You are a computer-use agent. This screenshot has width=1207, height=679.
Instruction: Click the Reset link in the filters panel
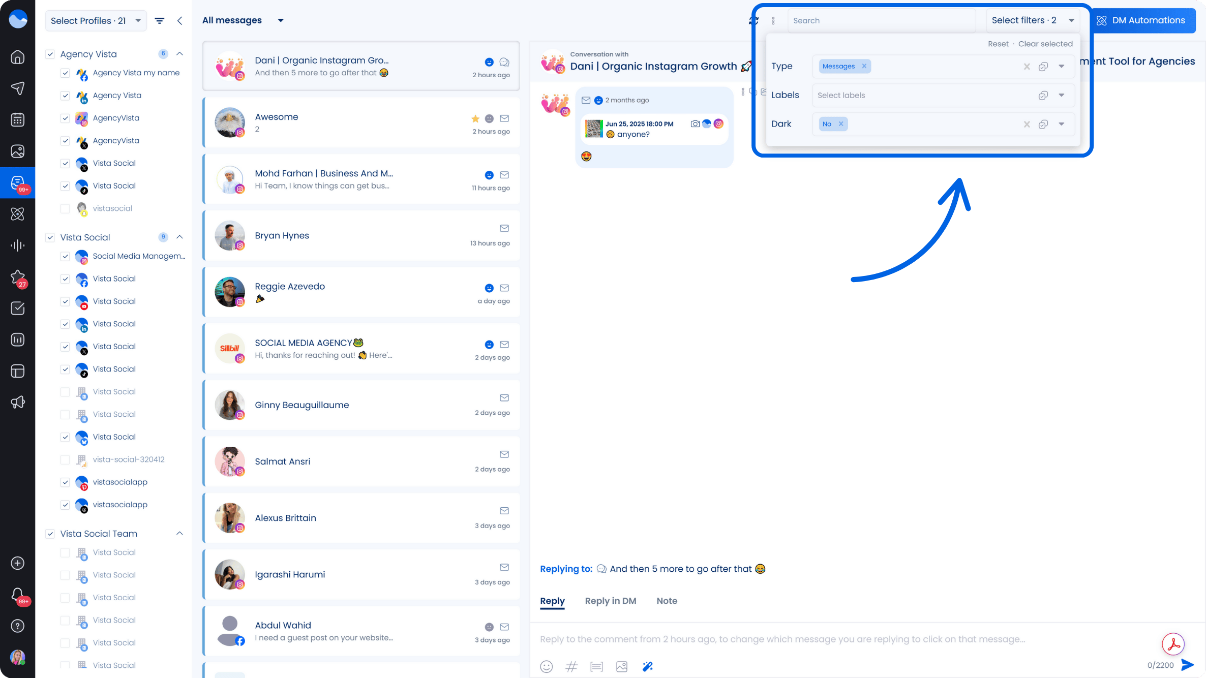click(x=998, y=44)
